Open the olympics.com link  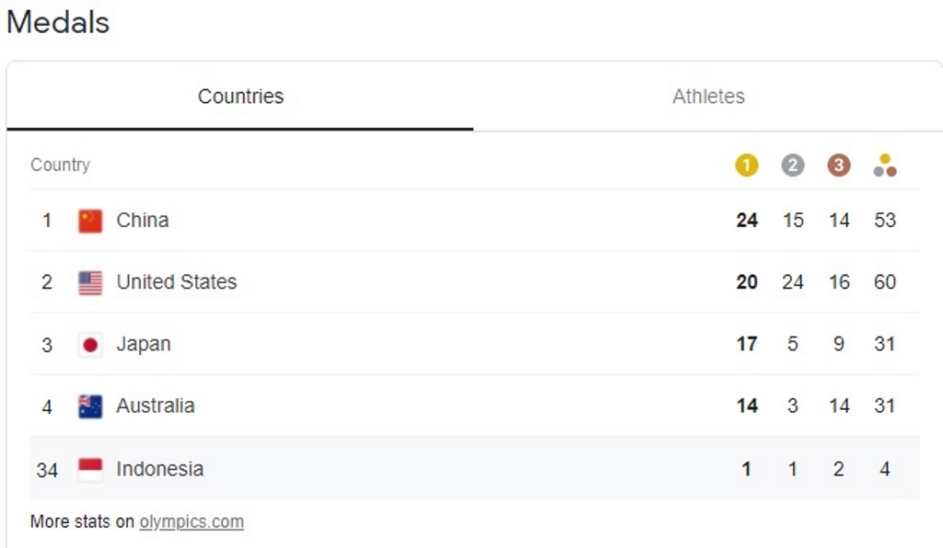[x=192, y=521]
